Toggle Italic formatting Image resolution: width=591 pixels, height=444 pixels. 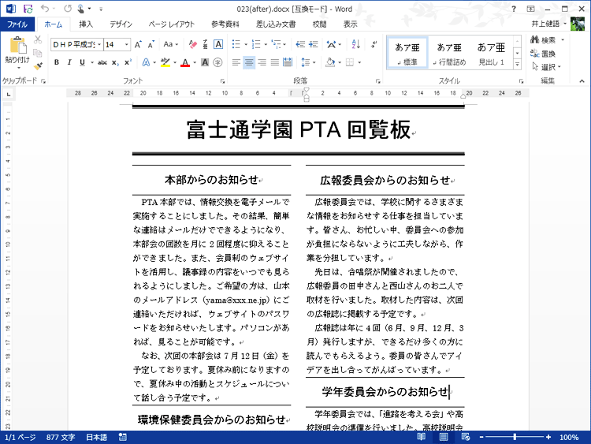click(x=69, y=62)
